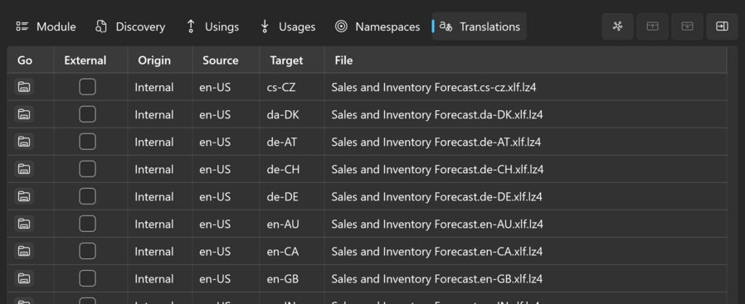This screenshot has width=745, height=304.
Task: Sort by the File column header
Action: [526, 60]
